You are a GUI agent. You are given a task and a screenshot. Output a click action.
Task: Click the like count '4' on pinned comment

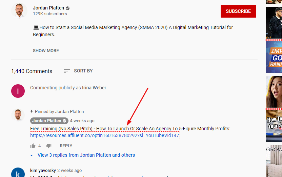[40, 146]
